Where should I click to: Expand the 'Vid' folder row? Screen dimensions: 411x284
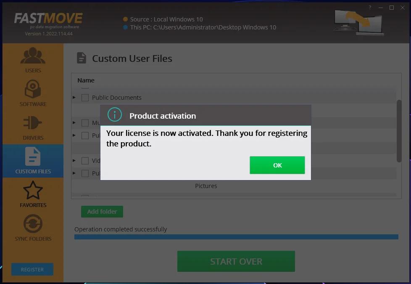tap(74, 160)
